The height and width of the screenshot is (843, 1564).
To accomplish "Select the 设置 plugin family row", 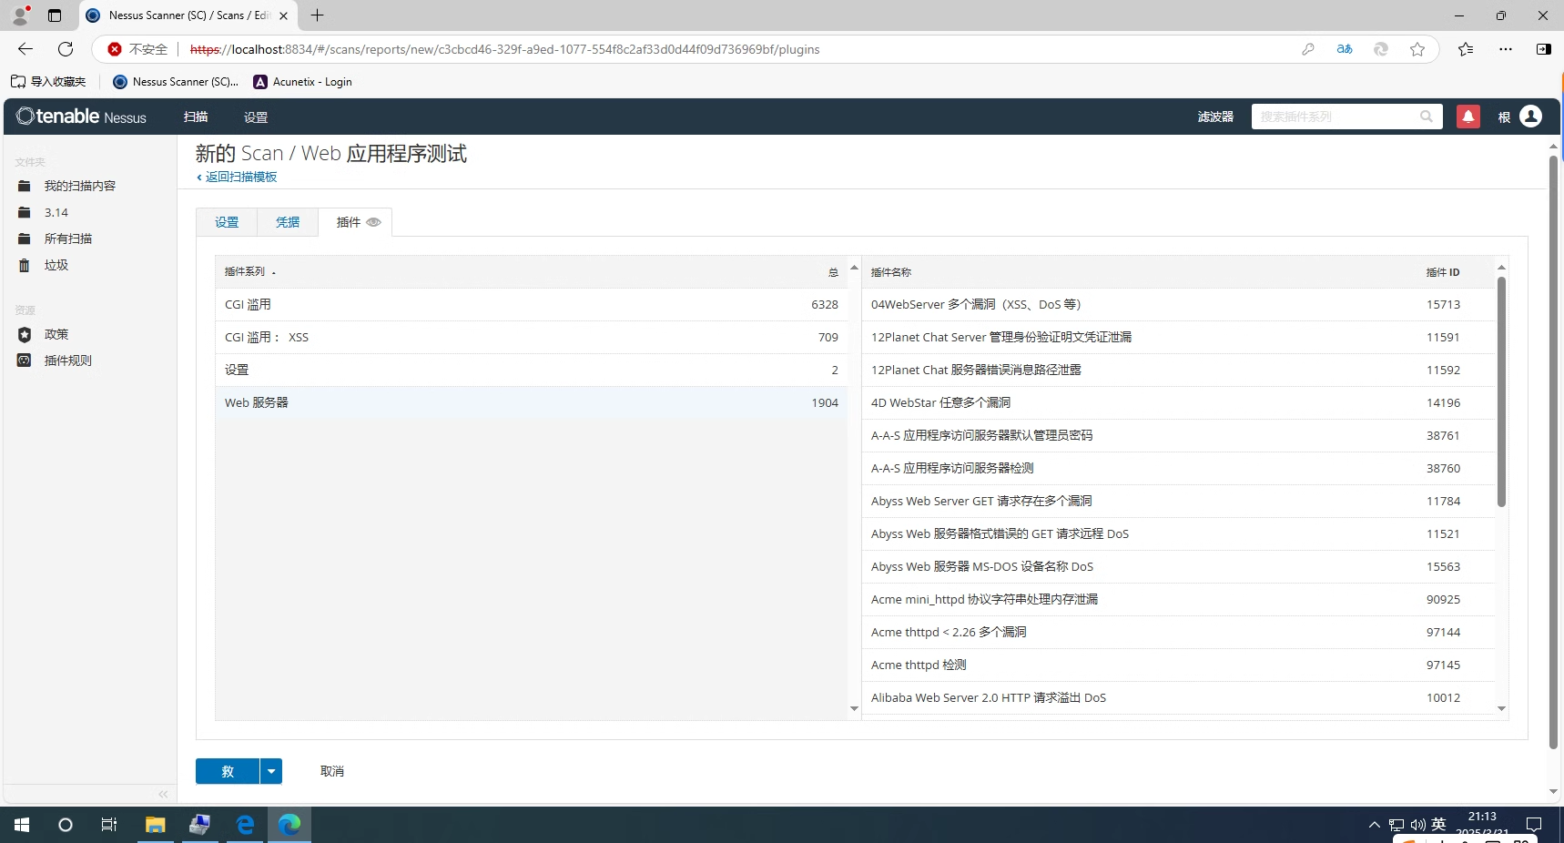I will click(x=531, y=370).
